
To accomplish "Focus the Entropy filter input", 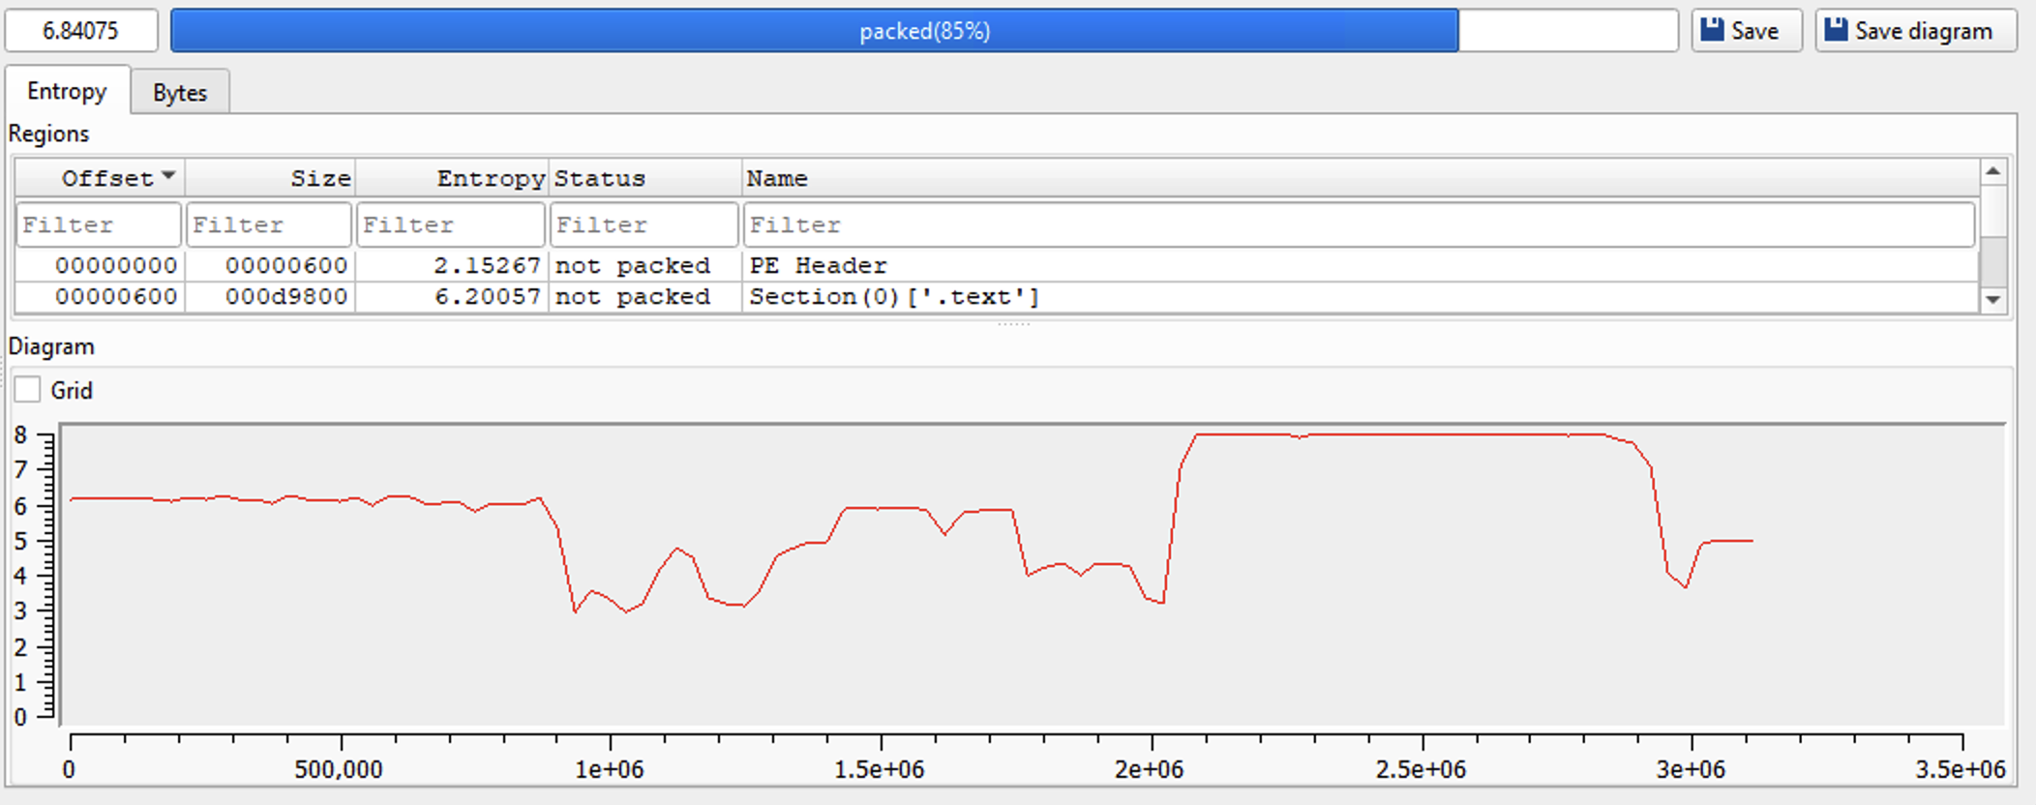I will click(451, 225).
